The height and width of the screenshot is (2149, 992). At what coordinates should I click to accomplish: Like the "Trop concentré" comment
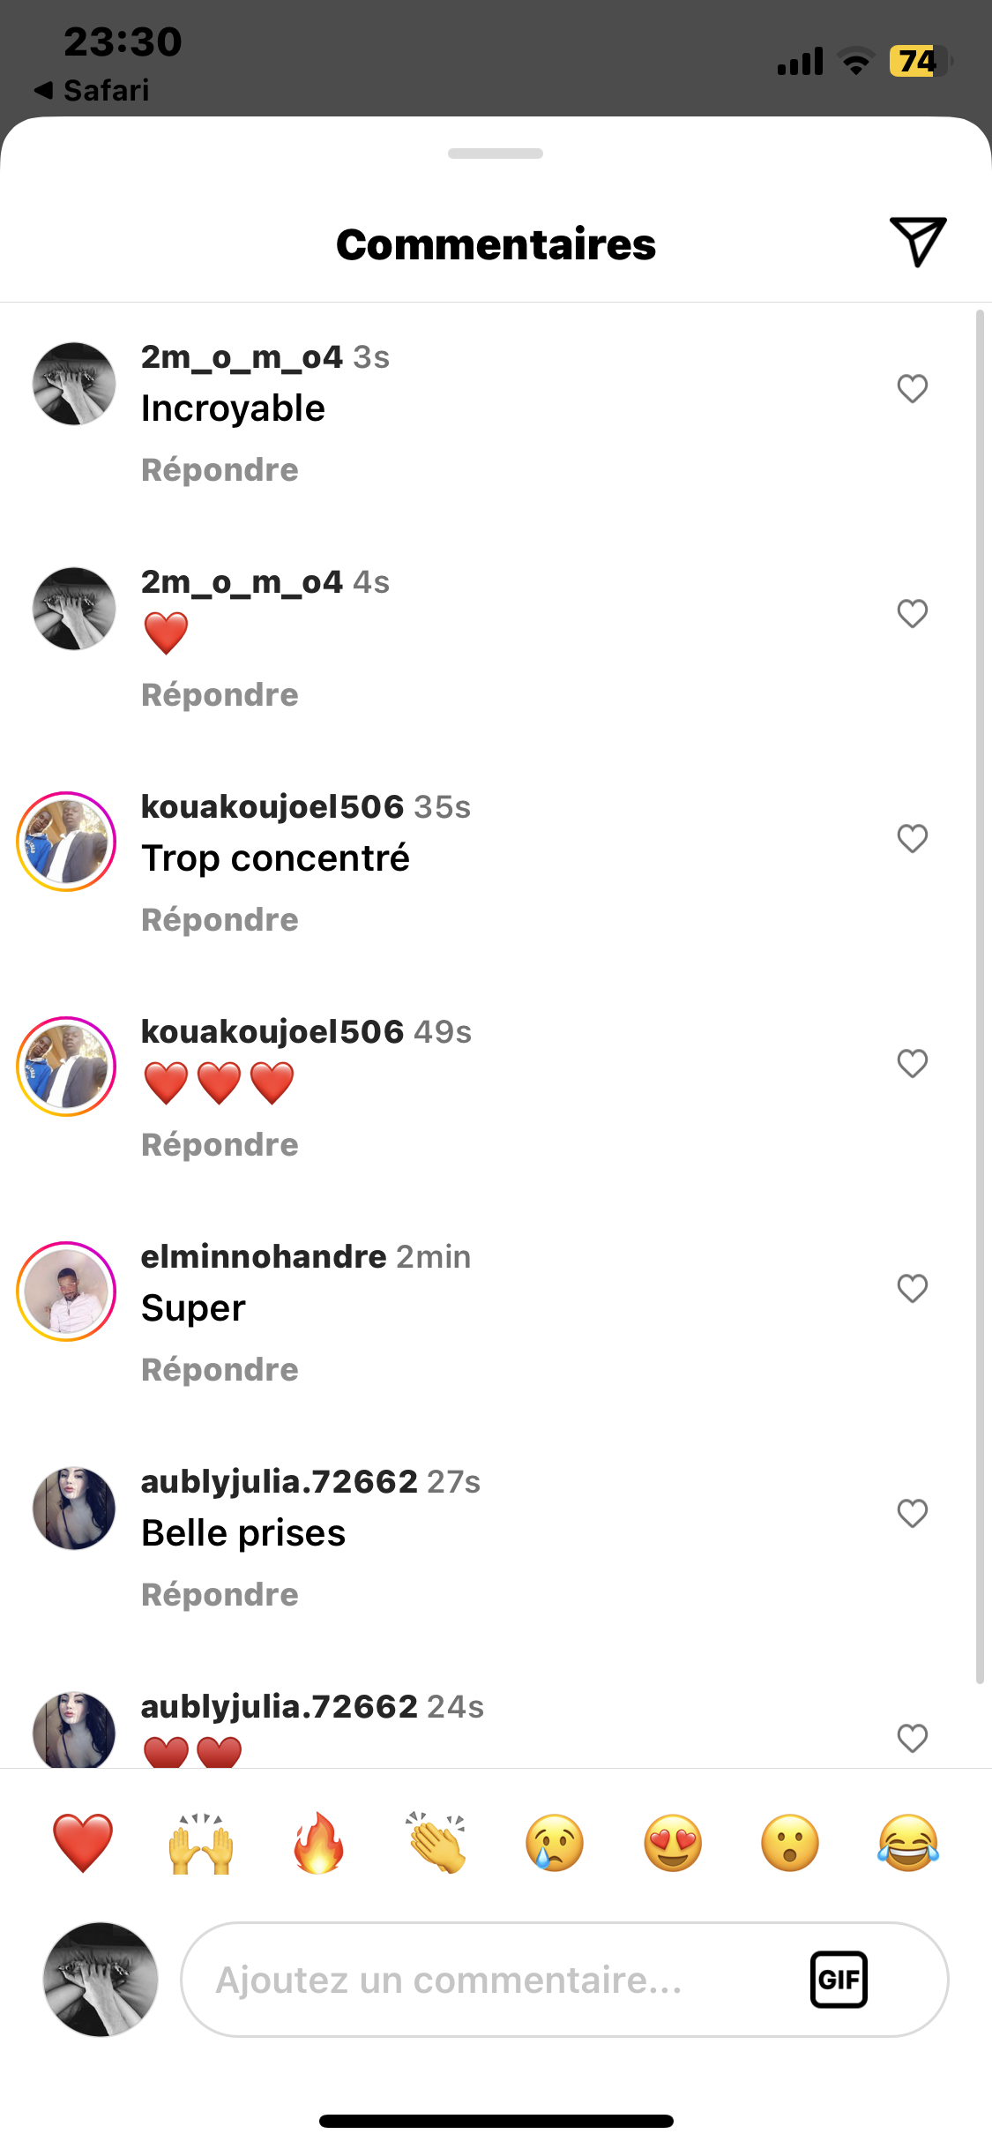pyautogui.click(x=913, y=838)
